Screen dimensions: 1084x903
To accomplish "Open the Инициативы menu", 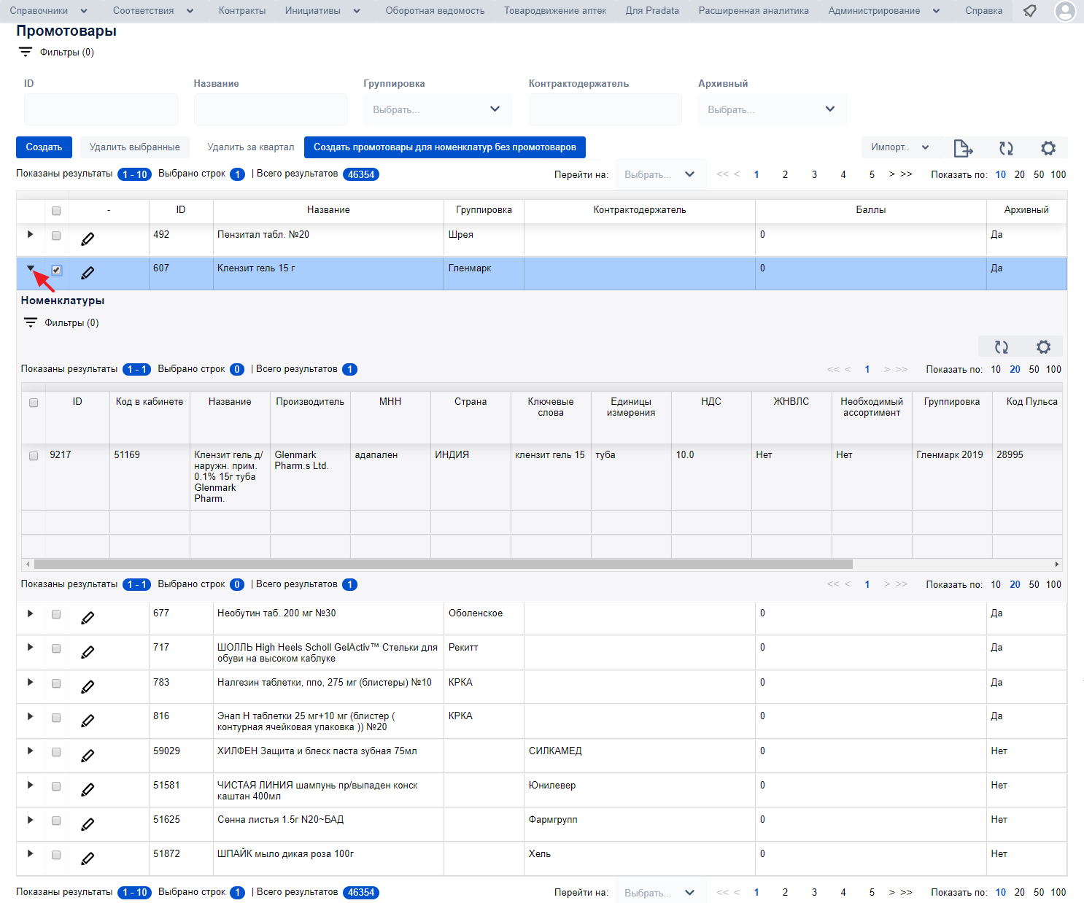I will click(x=322, y=11).
